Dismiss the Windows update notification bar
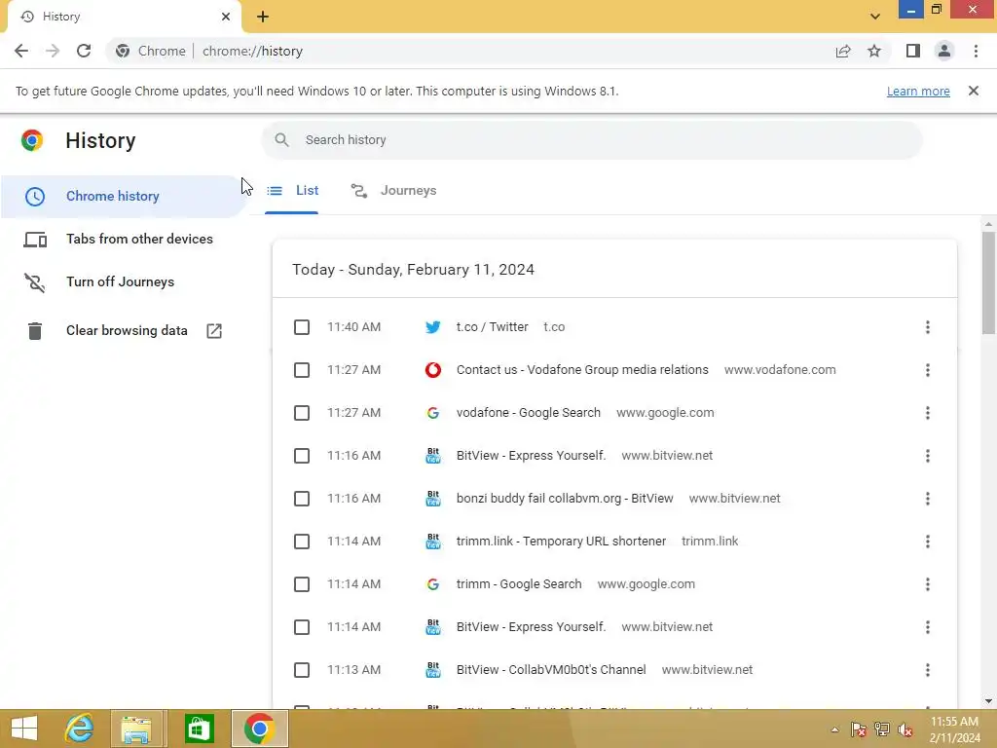Image resolution: width=997 pixels, height=748 pixels. click(974, 91)
